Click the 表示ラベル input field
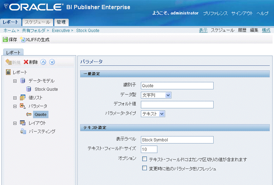Viewport: 274px width, 185px height. tap(177, 140)
